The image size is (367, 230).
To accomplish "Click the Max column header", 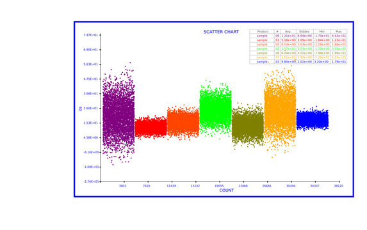I will tap(339, 31).
